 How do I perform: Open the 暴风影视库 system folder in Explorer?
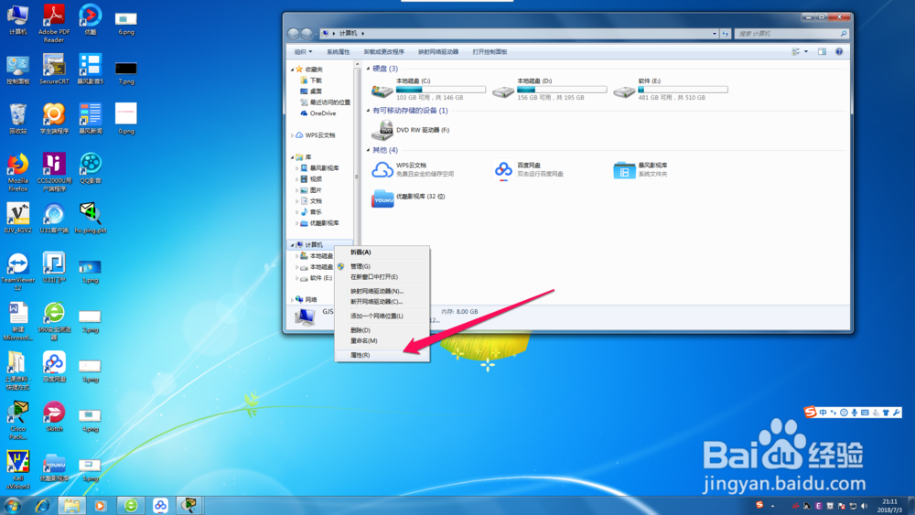(640, 170)
